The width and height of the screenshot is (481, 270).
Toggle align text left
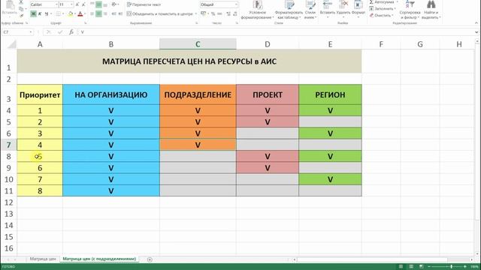point(92,13)
